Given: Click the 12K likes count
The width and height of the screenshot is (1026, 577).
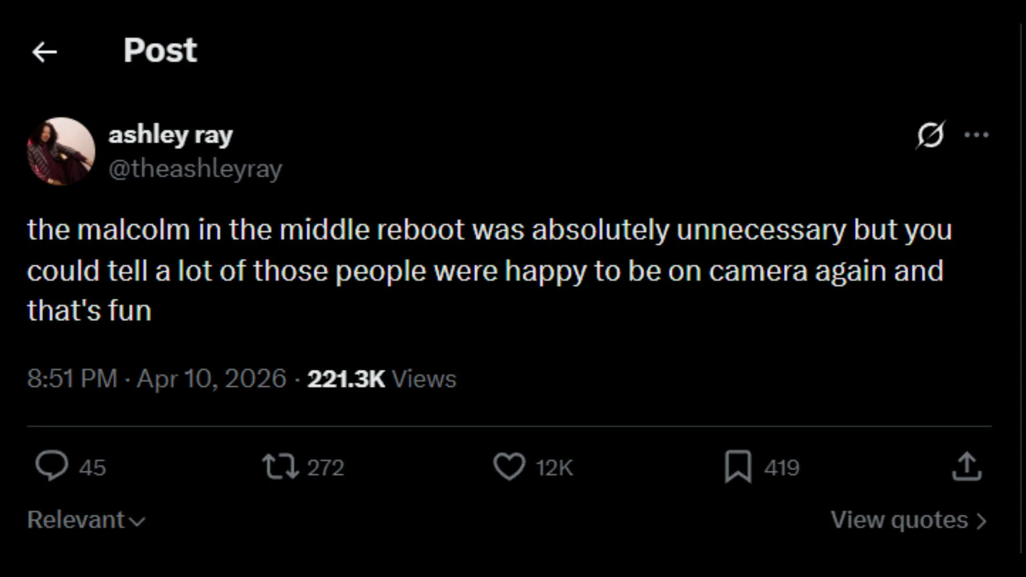Looking at the screenshot, I should pos(554,467).
